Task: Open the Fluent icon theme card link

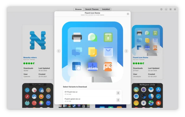Action: tap(140, 57)
